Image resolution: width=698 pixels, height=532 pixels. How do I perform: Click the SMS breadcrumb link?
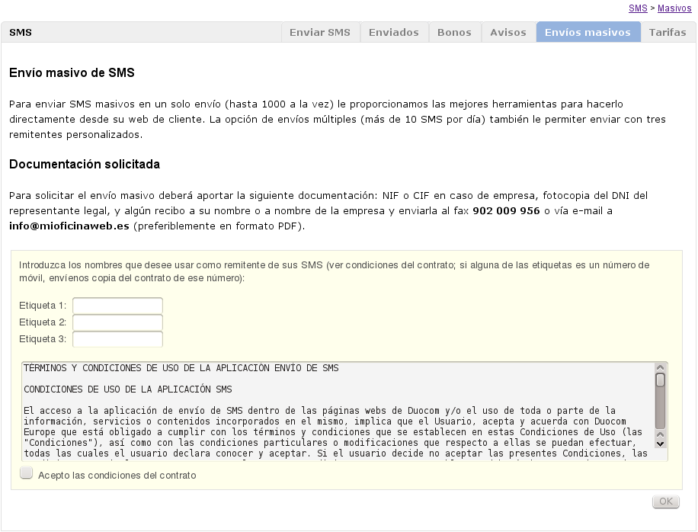[x=638, y=8]
